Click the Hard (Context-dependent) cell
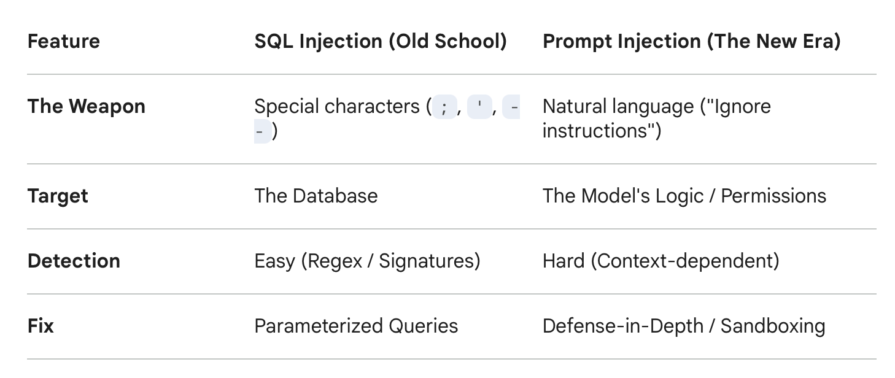The width and height of the screenshot is (895, 378). click(661, 261)
